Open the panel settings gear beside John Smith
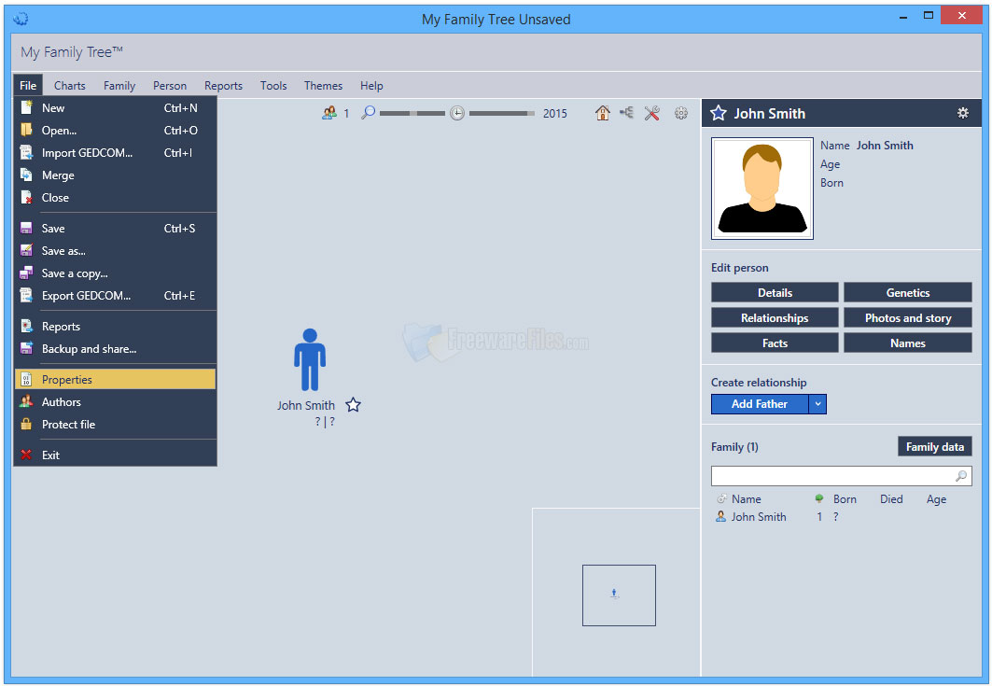Screen dimensions: 992x686 (x=963, y=113)
